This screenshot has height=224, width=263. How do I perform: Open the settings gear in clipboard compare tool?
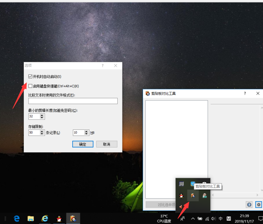[x=259, y=205]
